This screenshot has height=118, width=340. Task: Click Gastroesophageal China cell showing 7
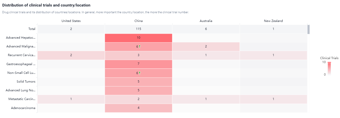point(138,64)
